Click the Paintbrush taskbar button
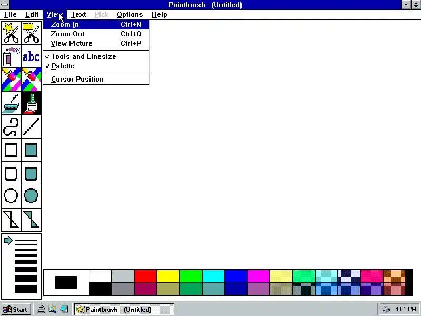421x316 pixels. [x=124, y=310]
